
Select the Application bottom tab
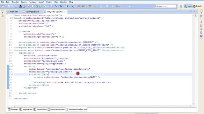click(x=26, y=109)
